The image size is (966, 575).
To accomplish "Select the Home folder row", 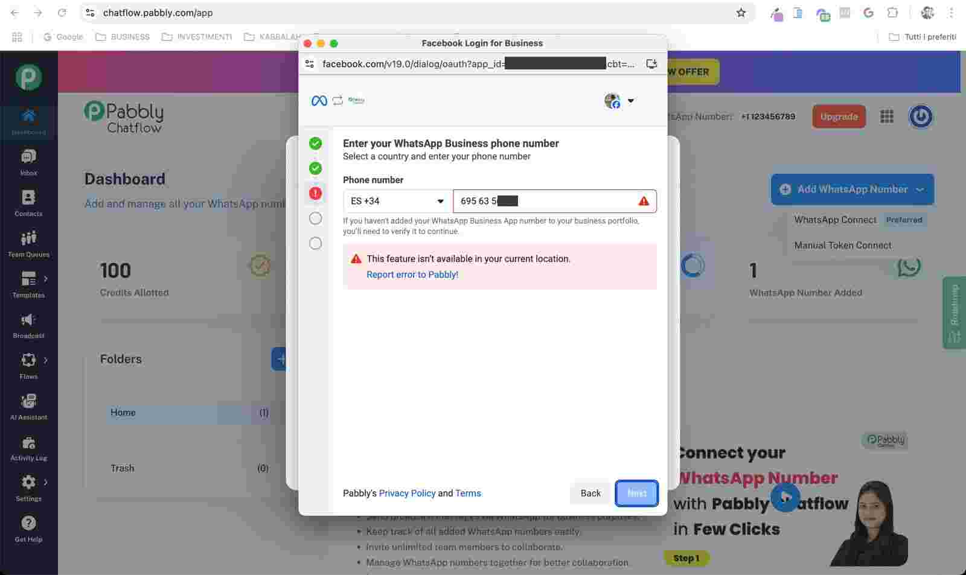I will pyautogui.click(x=189, y=413).
